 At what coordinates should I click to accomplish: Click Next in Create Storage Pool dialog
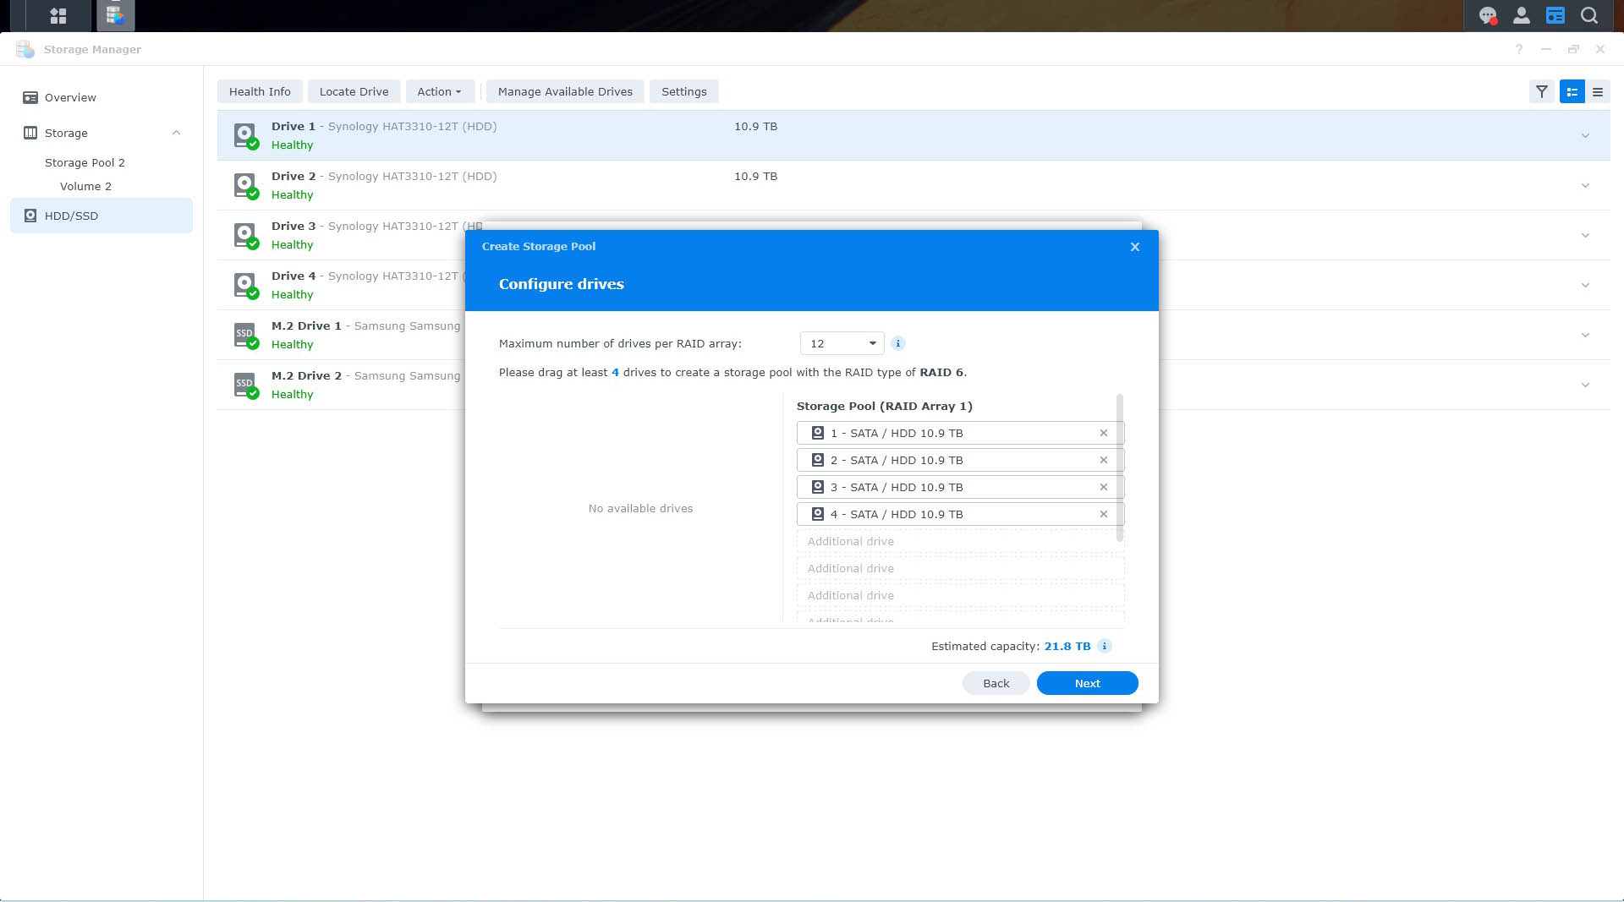[1088, 683]
